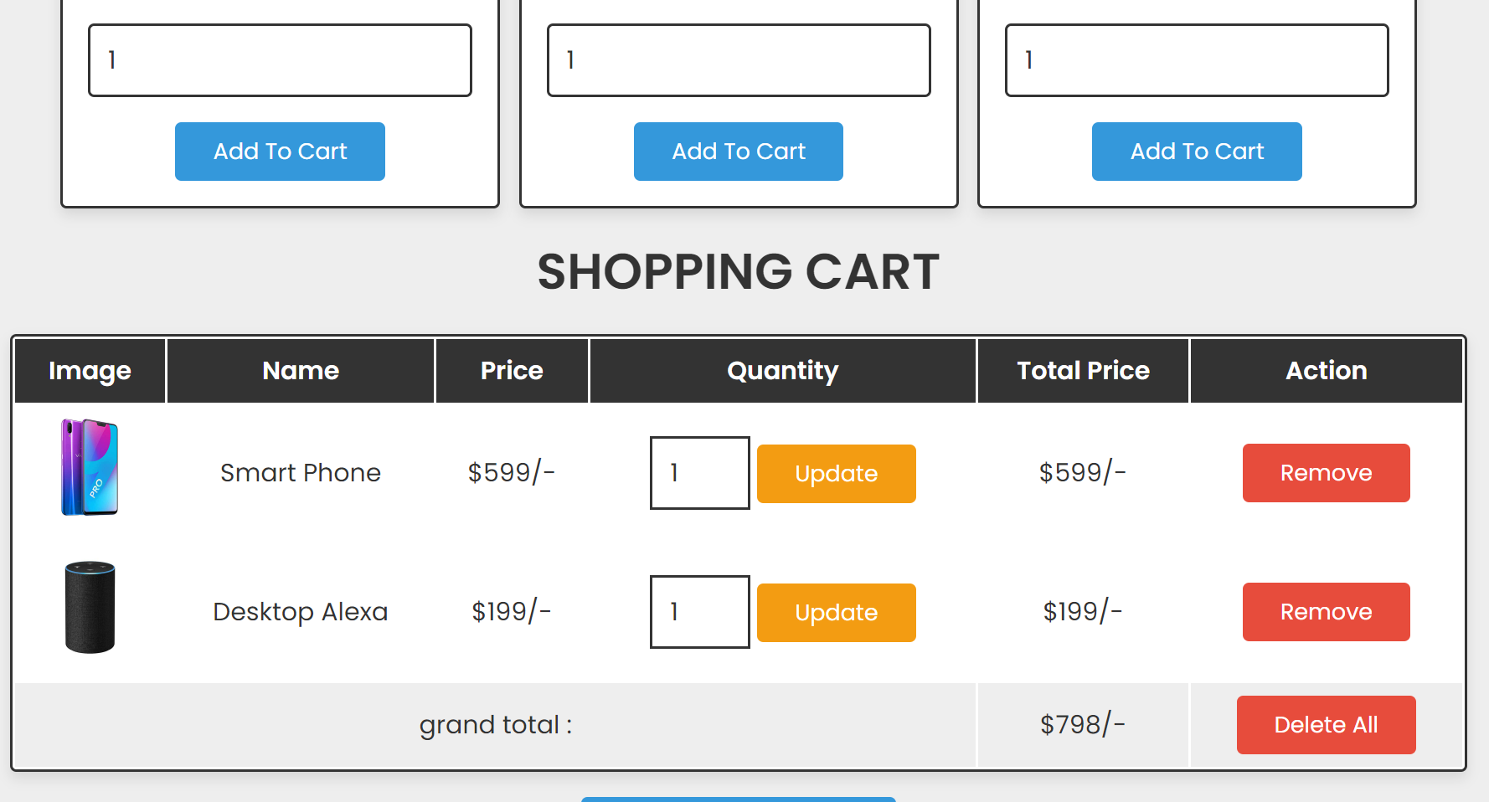Click the Quantity column header
Image resolution: width=1489 pixels, height=802 pixels.
(782, 371)
